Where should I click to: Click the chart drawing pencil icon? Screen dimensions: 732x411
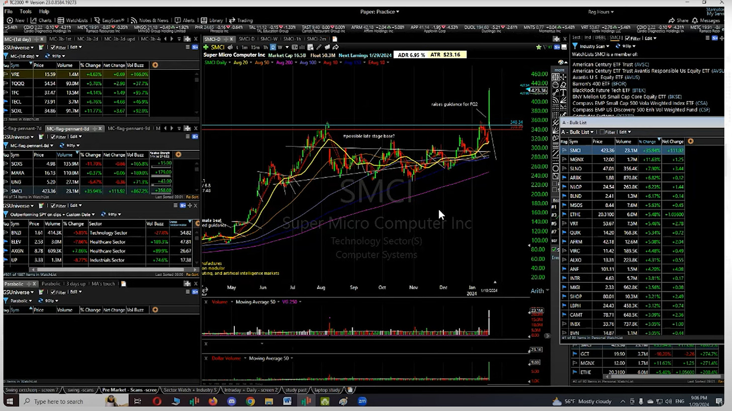[x=319, y=47]
